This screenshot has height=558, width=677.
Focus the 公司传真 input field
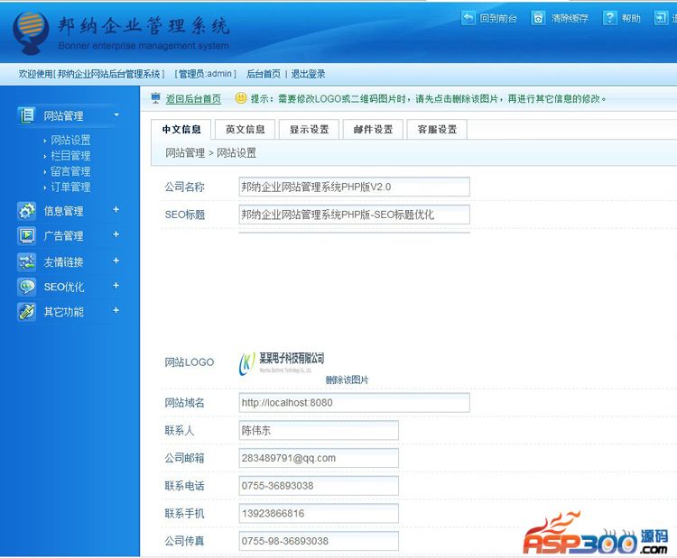pos(319,541)
